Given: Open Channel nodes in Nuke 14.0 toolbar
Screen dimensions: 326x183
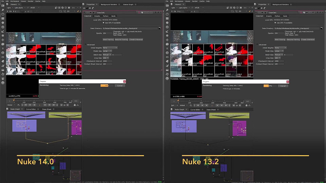Looking at the screenshot, I should coord(3,18).
